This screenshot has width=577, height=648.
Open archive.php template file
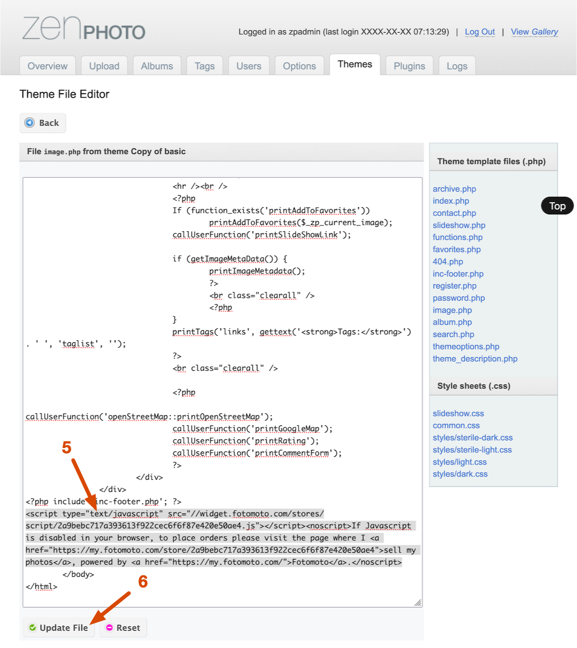pyautogui.click(x=454, y=189)
